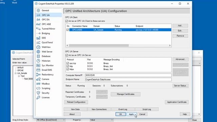Screen dimensions: 217x122
Task: Click the Endpoint Name input field
Action: 128,80
